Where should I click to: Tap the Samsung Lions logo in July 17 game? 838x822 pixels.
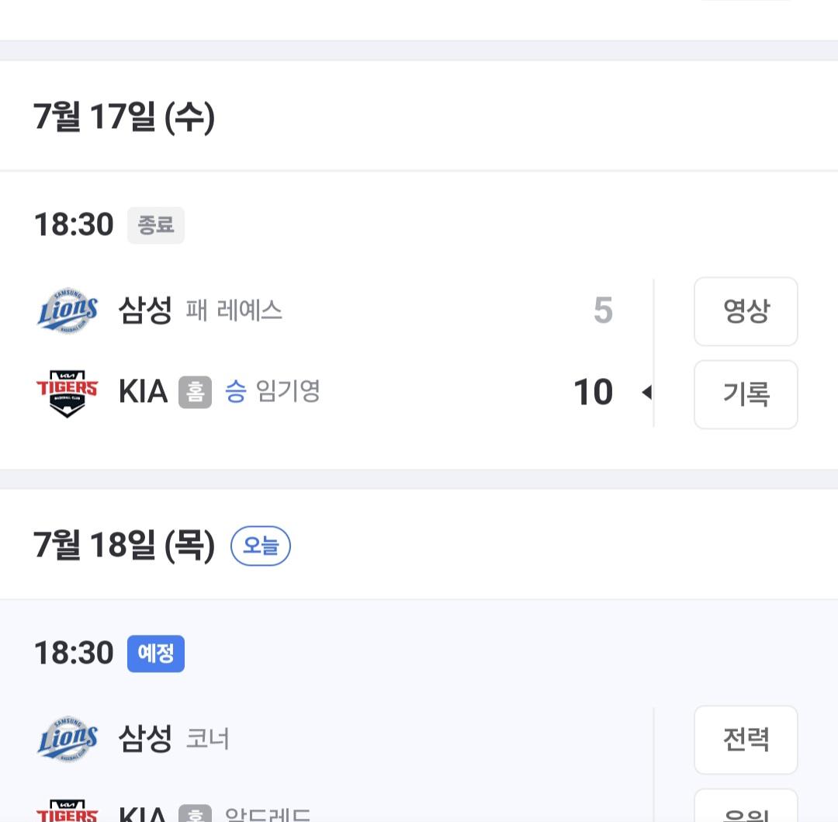pyautogui.click(x=68, y=311)
